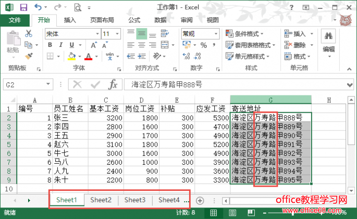Click the insert function fx button
The image size is (357, 219).
113,84
